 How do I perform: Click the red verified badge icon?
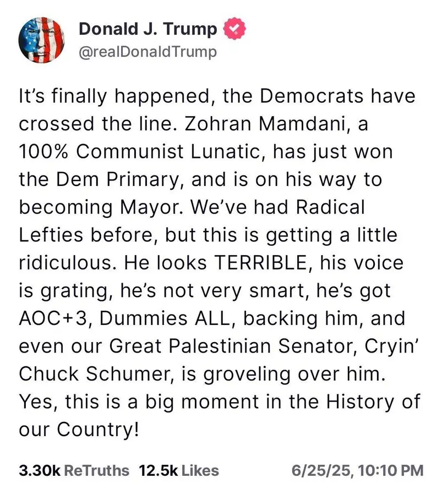234,29
